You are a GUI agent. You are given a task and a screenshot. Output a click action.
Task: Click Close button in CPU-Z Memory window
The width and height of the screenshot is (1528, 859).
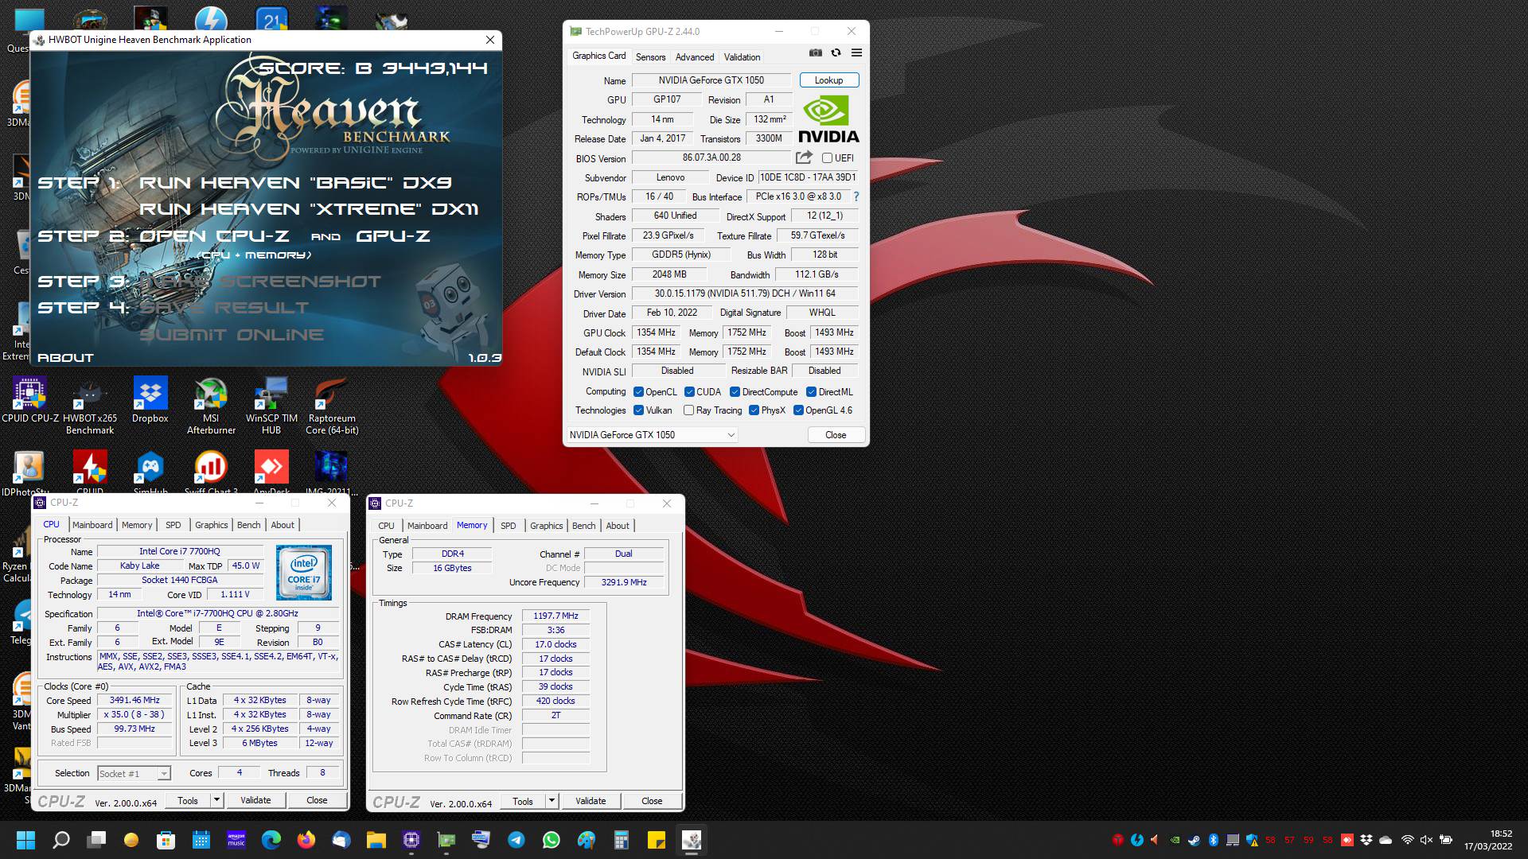pyautogui.click(x=652, y=801)
